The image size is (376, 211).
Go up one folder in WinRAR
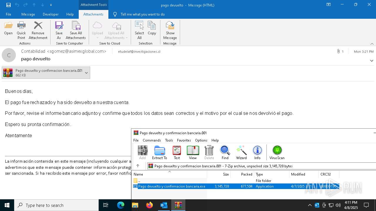coord(138,166)
